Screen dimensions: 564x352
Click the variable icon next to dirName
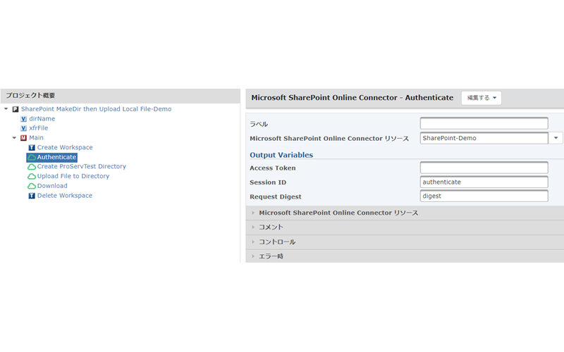(x=24, y=119)
